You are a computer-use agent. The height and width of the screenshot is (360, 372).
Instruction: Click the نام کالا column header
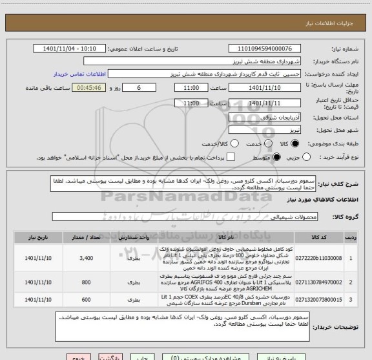tap(226, 237)
